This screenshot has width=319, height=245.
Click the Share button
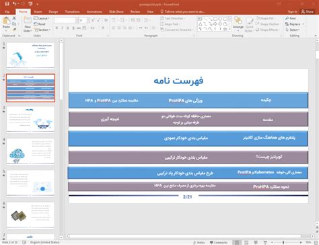click(x=308, y=11)
